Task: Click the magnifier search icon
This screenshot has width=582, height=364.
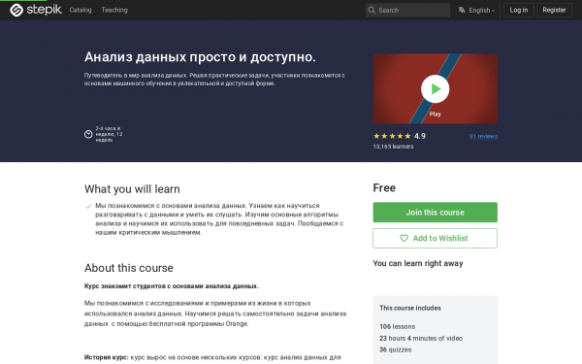Action: click(x=372, y=10)
